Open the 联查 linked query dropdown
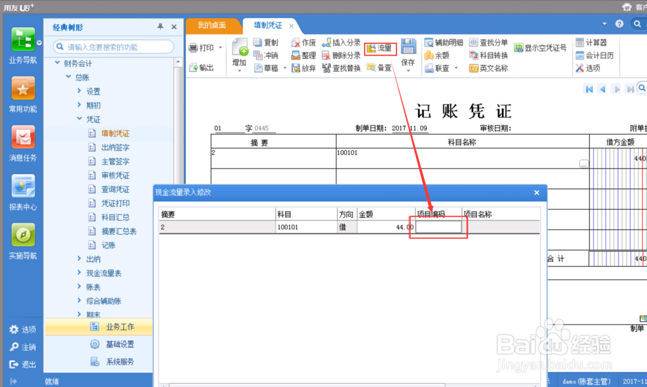 [x=455, y=67]
